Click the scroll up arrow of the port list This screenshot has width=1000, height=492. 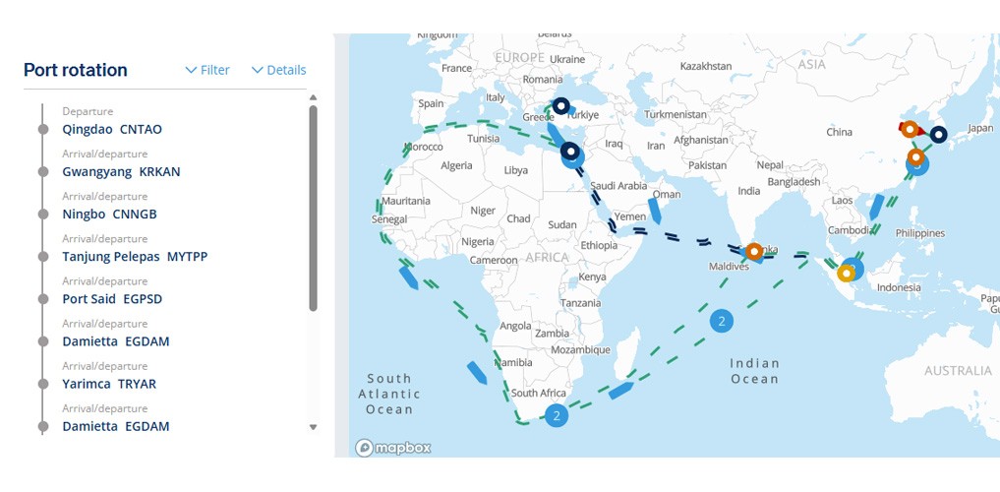pos(313,97)
